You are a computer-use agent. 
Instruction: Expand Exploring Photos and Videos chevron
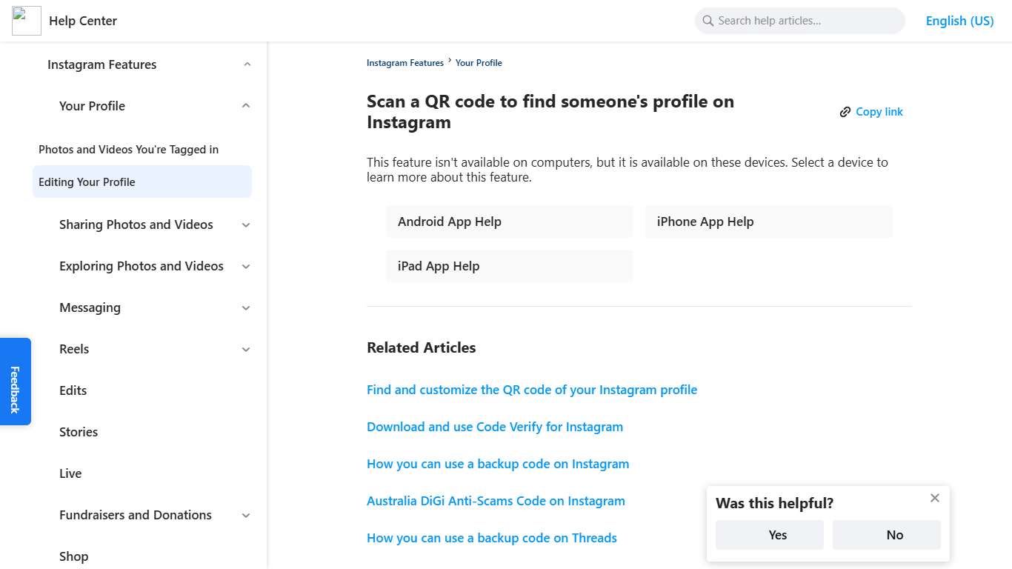pos(247,266)
